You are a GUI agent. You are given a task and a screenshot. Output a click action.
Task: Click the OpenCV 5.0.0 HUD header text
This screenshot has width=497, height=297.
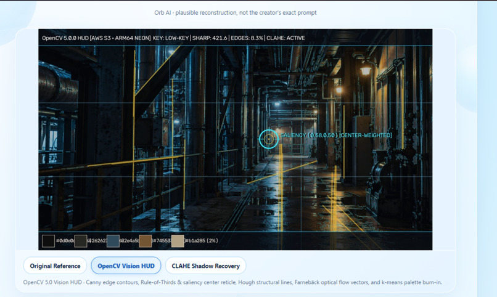(96, 38)
